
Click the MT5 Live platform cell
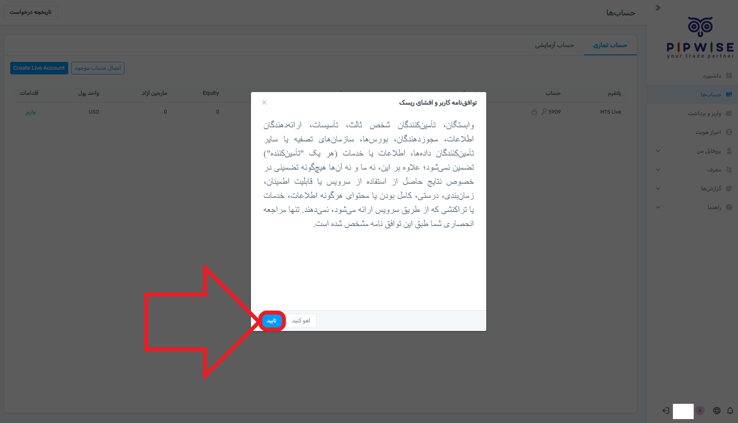coord(611,112)
